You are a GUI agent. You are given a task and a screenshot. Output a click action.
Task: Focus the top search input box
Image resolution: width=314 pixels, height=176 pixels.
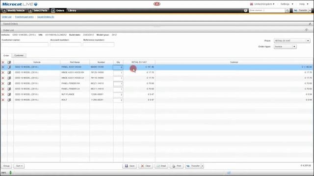(x=267, y=10)
